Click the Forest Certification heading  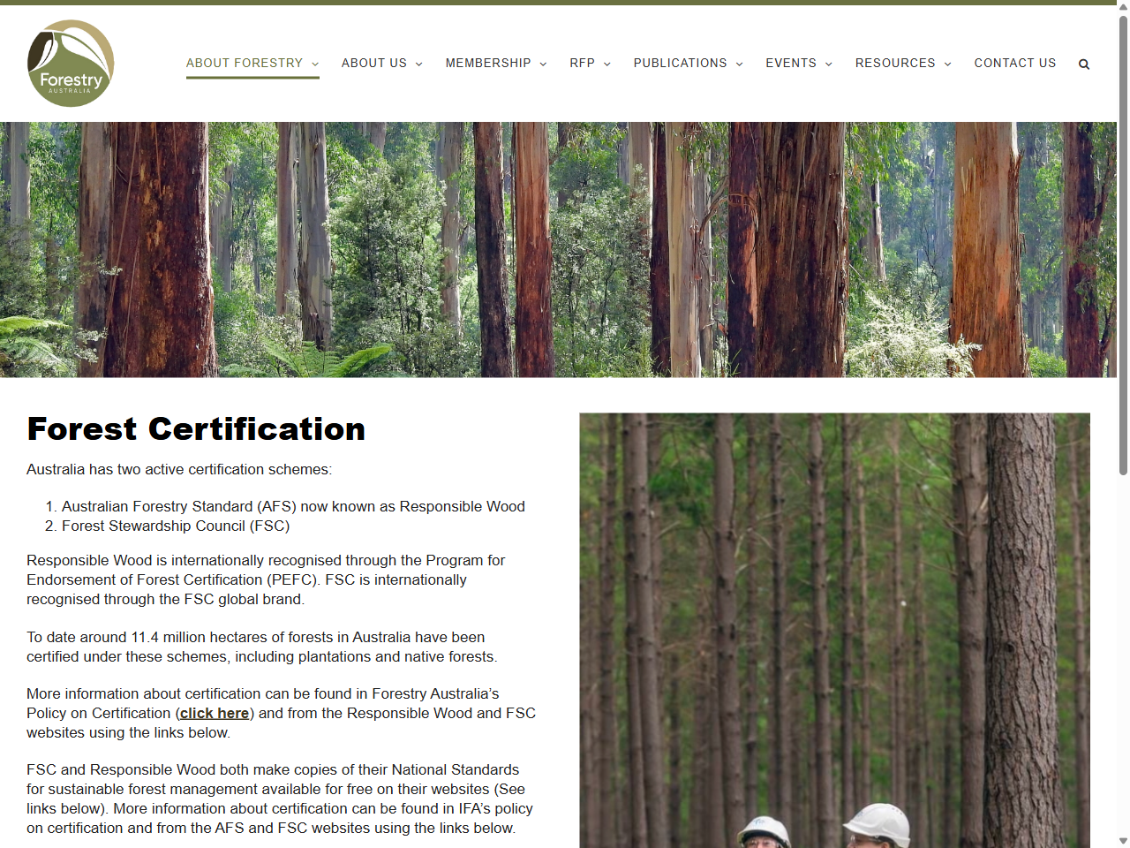pyautogui.click(x=196, y=429)
